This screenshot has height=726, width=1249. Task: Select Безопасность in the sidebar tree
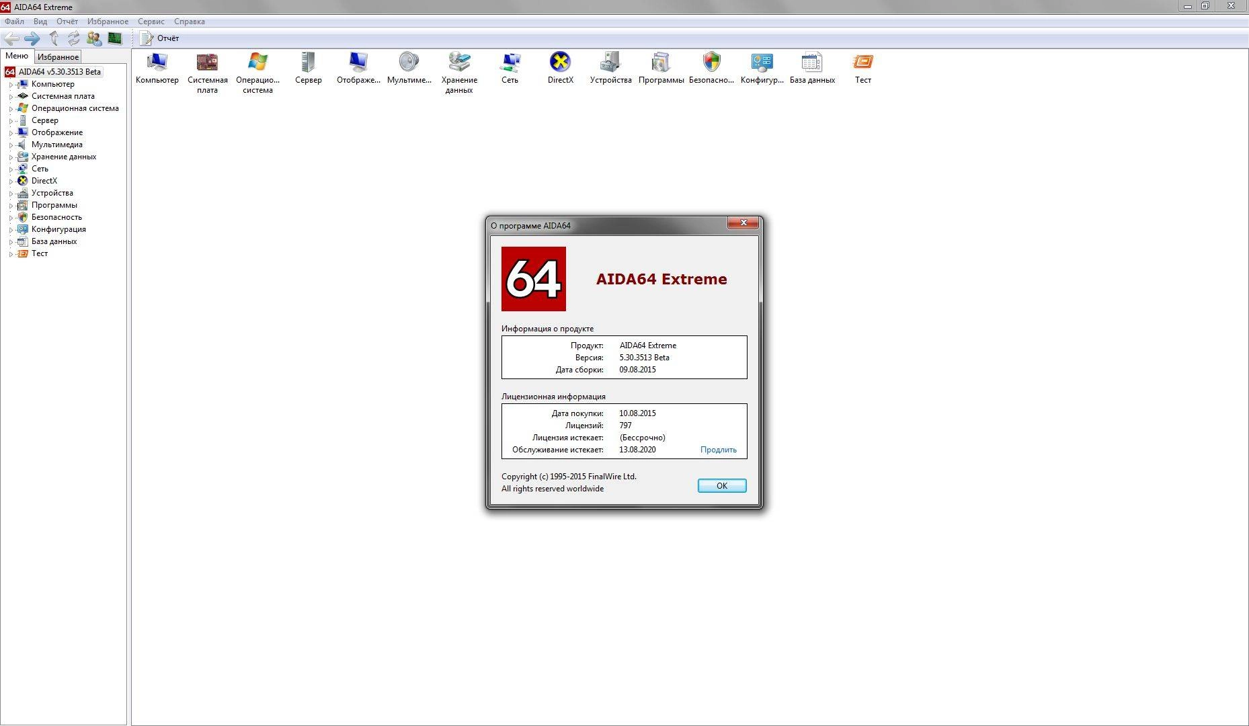56,217
